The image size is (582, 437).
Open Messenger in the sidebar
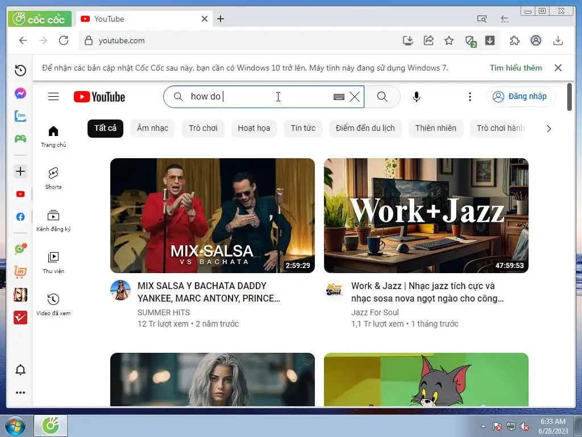click(20, 93)
